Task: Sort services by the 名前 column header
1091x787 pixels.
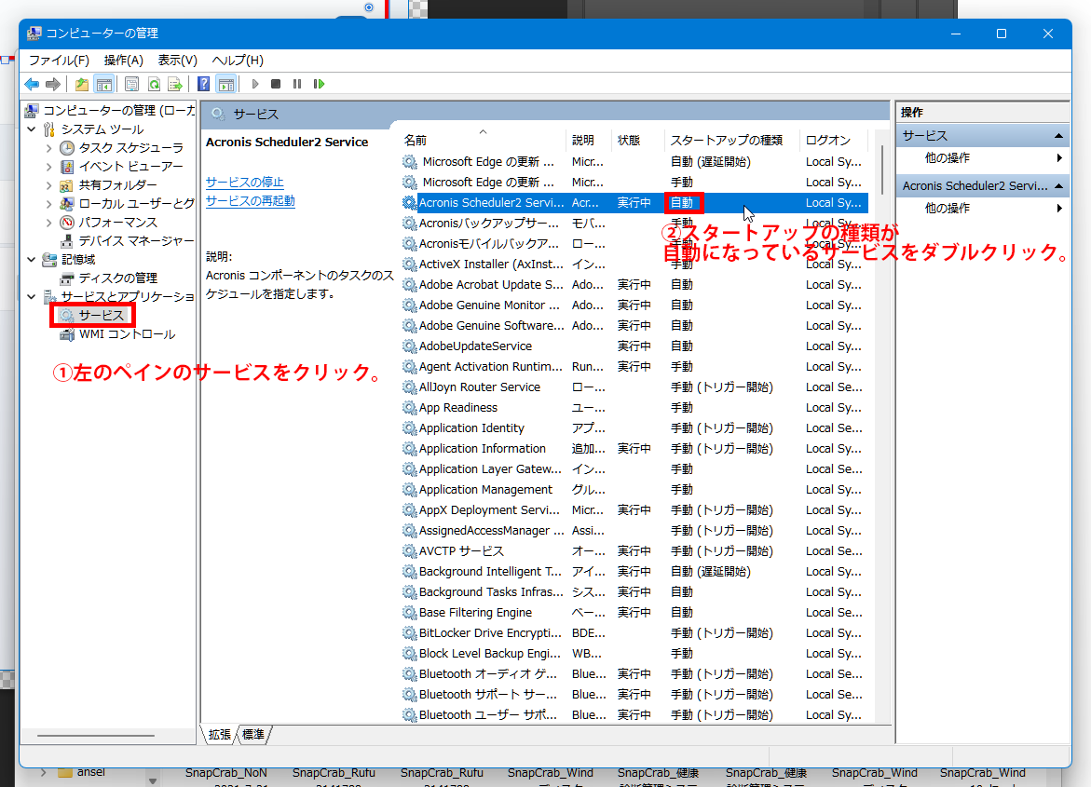Action: pos(483,141)
